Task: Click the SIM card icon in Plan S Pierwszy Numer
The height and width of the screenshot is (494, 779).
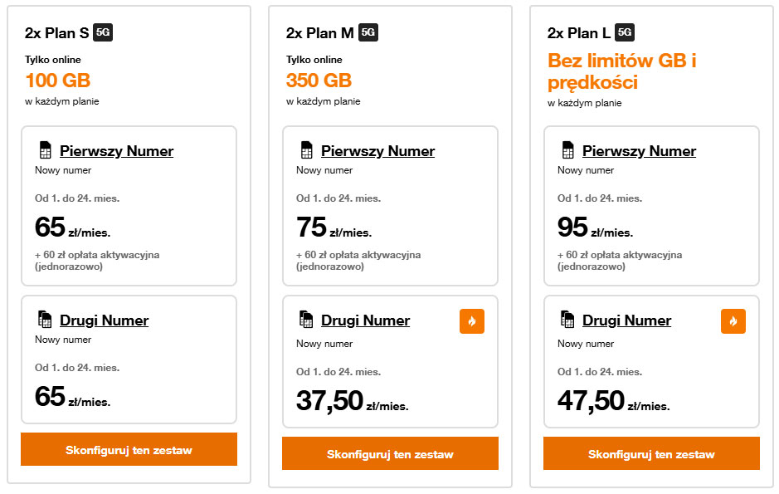Action: pos(45,150)
